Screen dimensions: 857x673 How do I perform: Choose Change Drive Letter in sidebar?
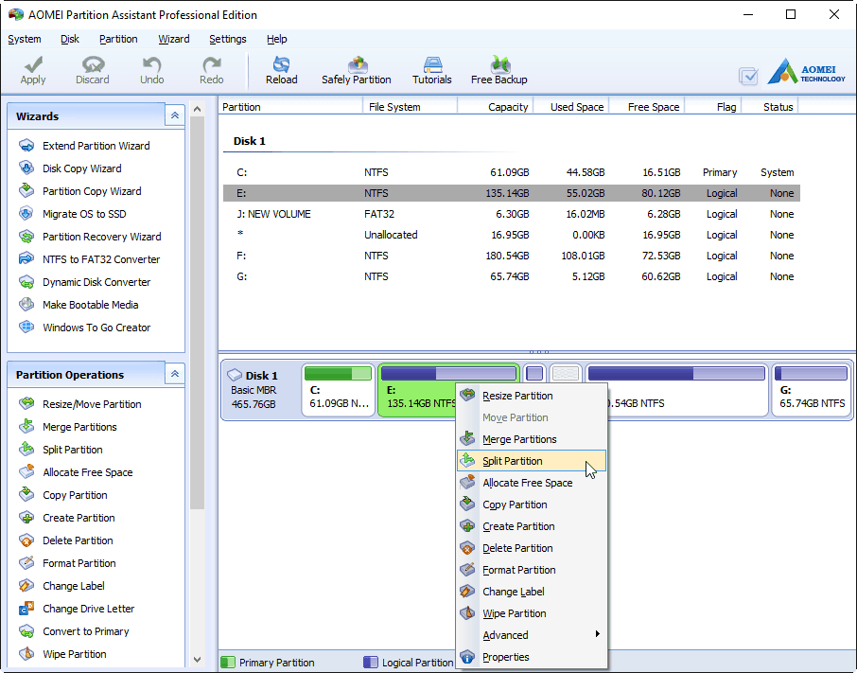coord(77,609)
